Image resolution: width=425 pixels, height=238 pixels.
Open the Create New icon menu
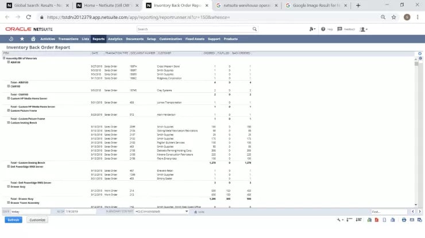[312, 29]
